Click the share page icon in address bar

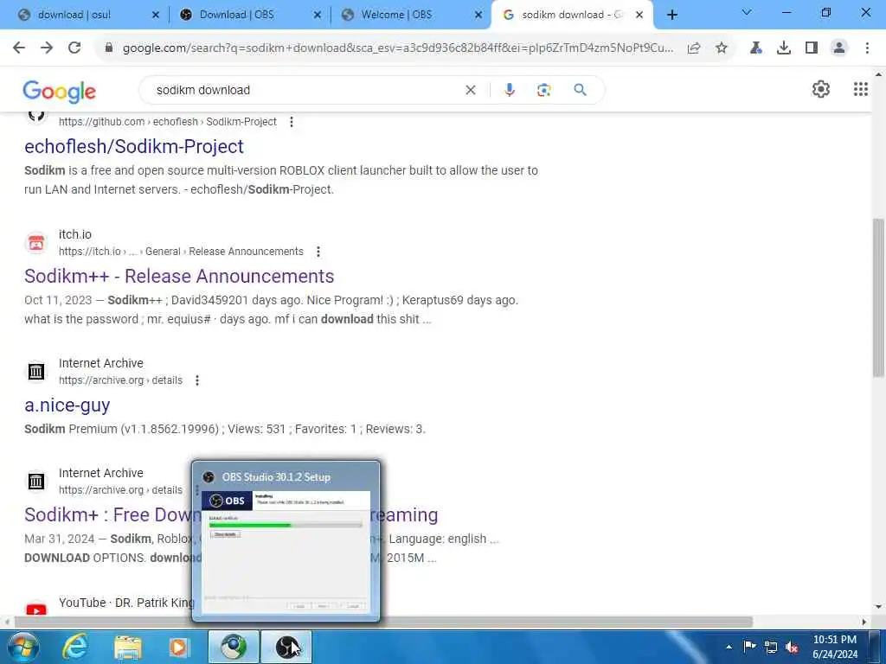pyautogui.click(x=694, y=48)
